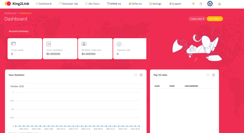Expand Top 10 Links card to fullscreen

point(208,75)
